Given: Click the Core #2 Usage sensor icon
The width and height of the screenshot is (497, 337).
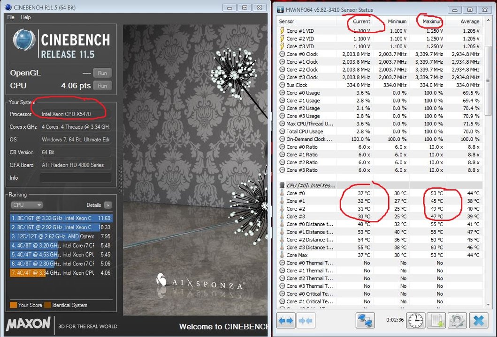Looking at the screenshot, I should (282, 108).
